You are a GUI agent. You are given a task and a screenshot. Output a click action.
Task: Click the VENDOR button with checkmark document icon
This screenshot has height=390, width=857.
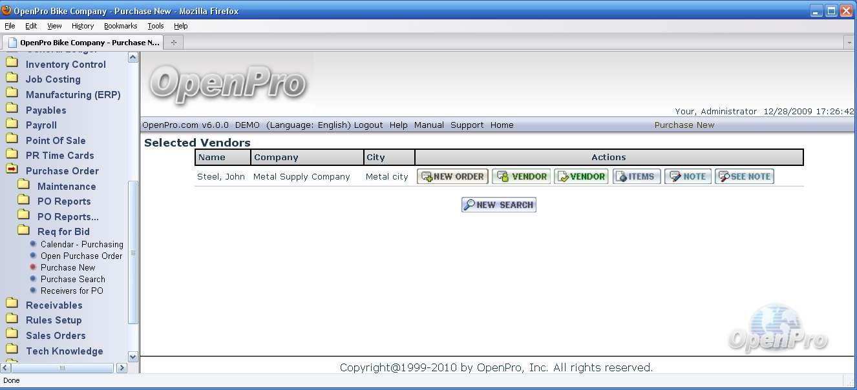coord(580,176)
